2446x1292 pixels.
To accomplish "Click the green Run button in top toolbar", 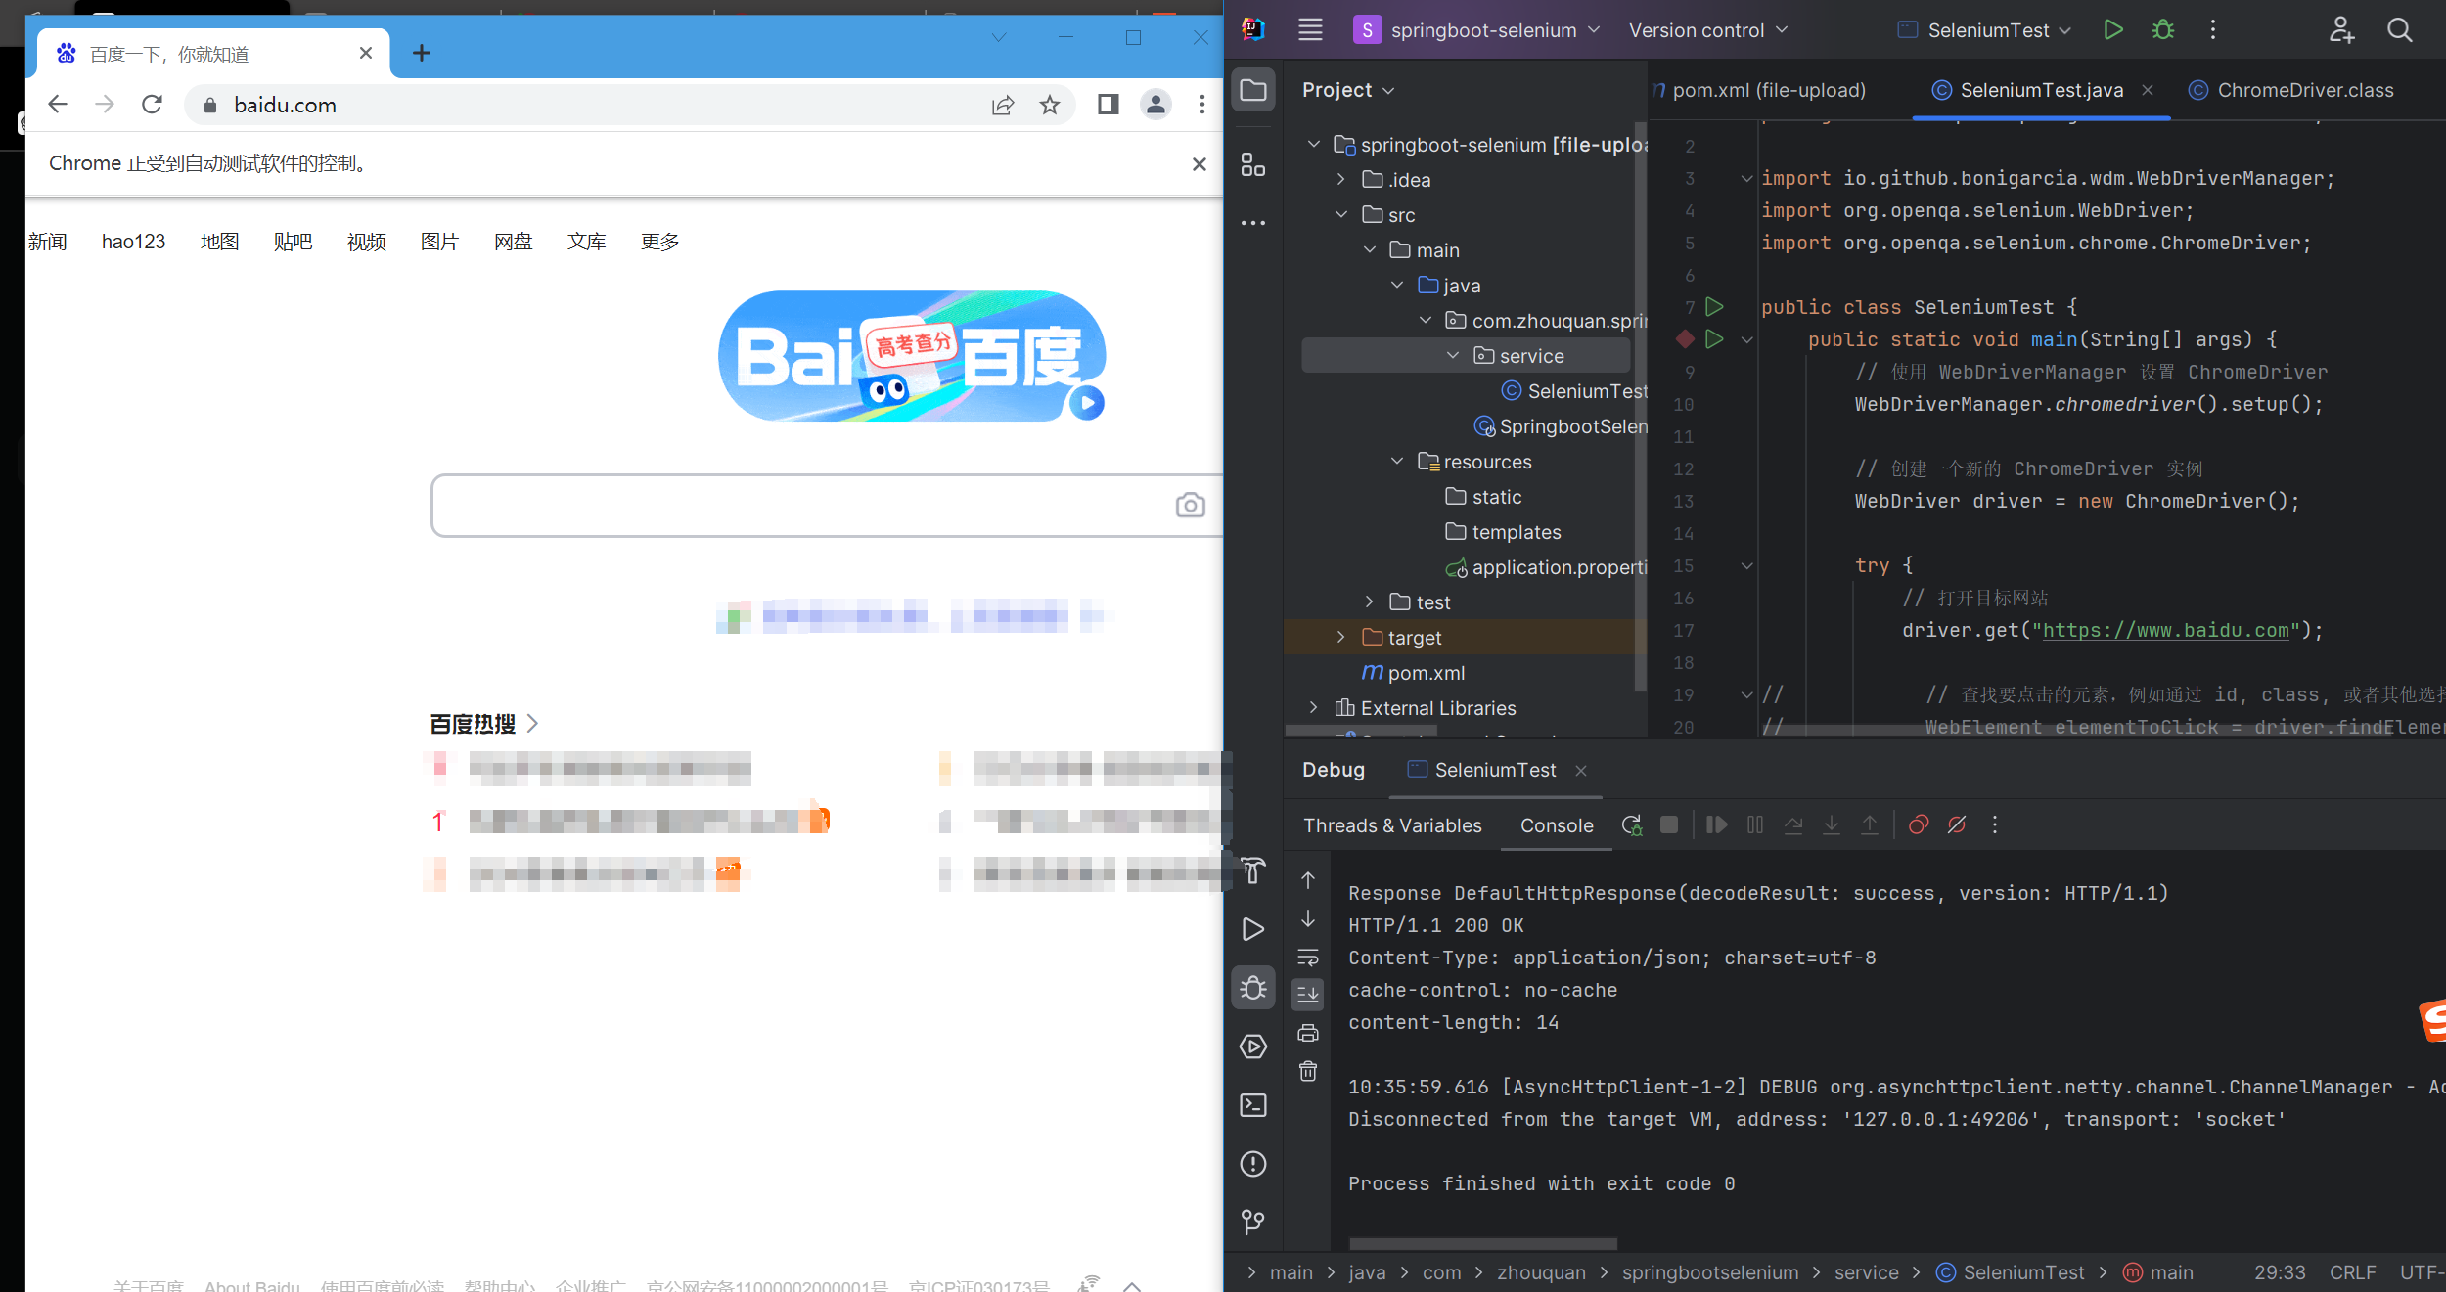I will pyautogui.click(x=2112, y=30).
